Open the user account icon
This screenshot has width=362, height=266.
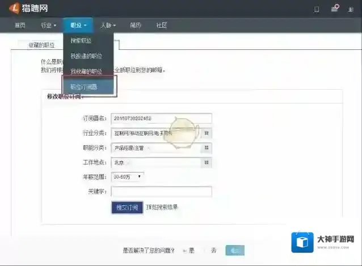click(351, 10)
